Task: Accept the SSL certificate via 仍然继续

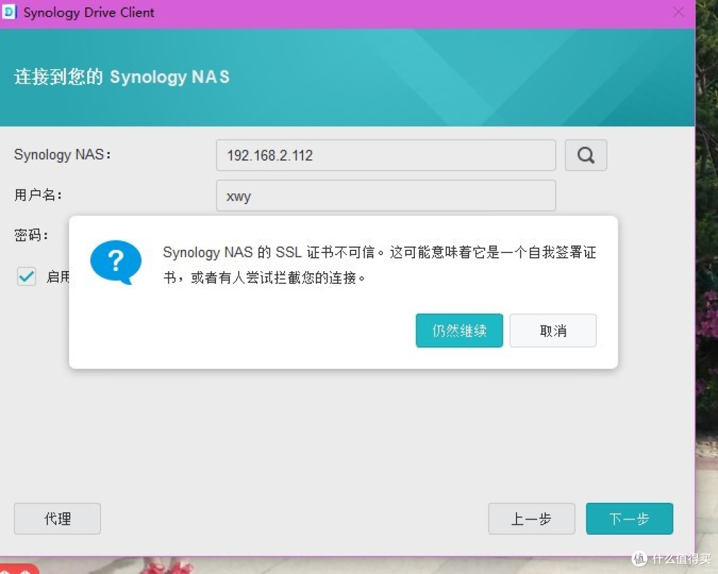Action: 459,330
